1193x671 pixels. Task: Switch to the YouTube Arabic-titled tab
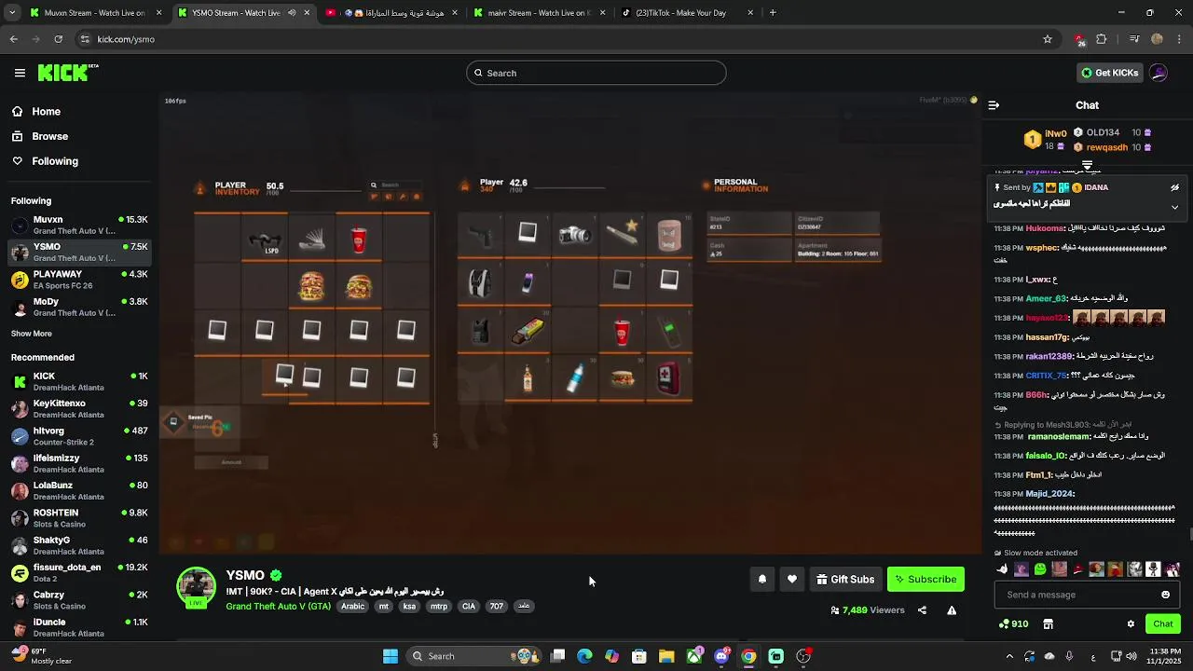(391, 13)
